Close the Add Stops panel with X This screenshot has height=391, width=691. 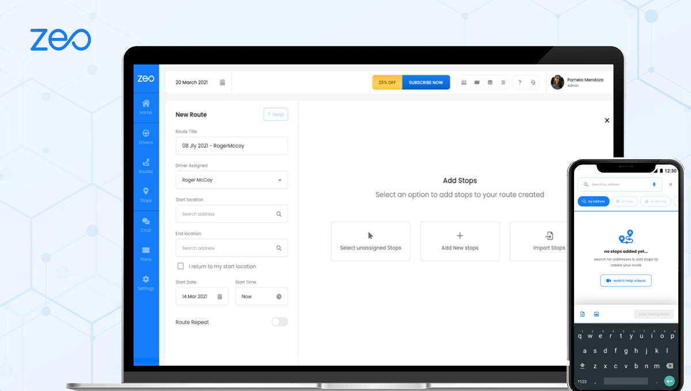pyautogui.click(x=607, y=120)
